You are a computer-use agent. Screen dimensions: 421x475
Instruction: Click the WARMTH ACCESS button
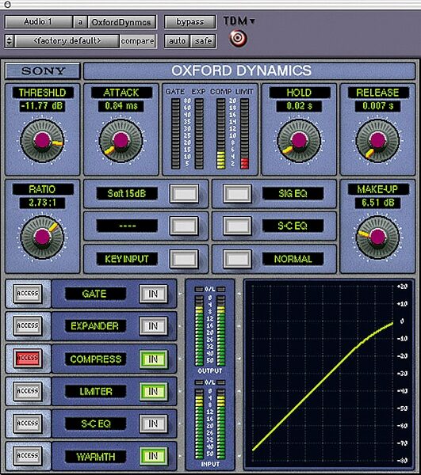(28, 456)
